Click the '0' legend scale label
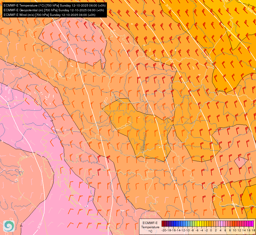 (x=211, y=231)
